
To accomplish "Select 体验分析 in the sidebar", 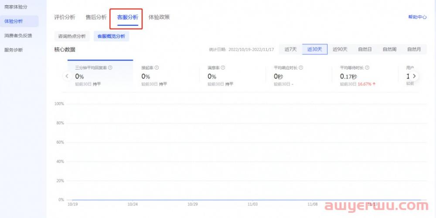I will coord(19,21).
